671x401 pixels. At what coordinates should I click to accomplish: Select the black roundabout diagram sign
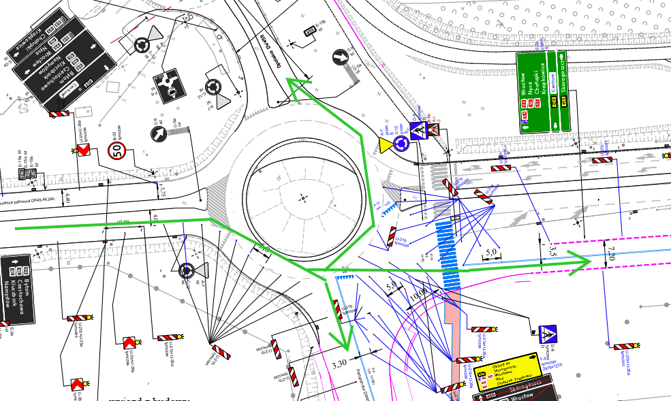click(x=170, y=84)
